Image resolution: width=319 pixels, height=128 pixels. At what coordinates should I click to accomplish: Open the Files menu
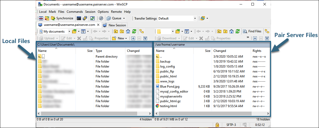tap(61, 12)
